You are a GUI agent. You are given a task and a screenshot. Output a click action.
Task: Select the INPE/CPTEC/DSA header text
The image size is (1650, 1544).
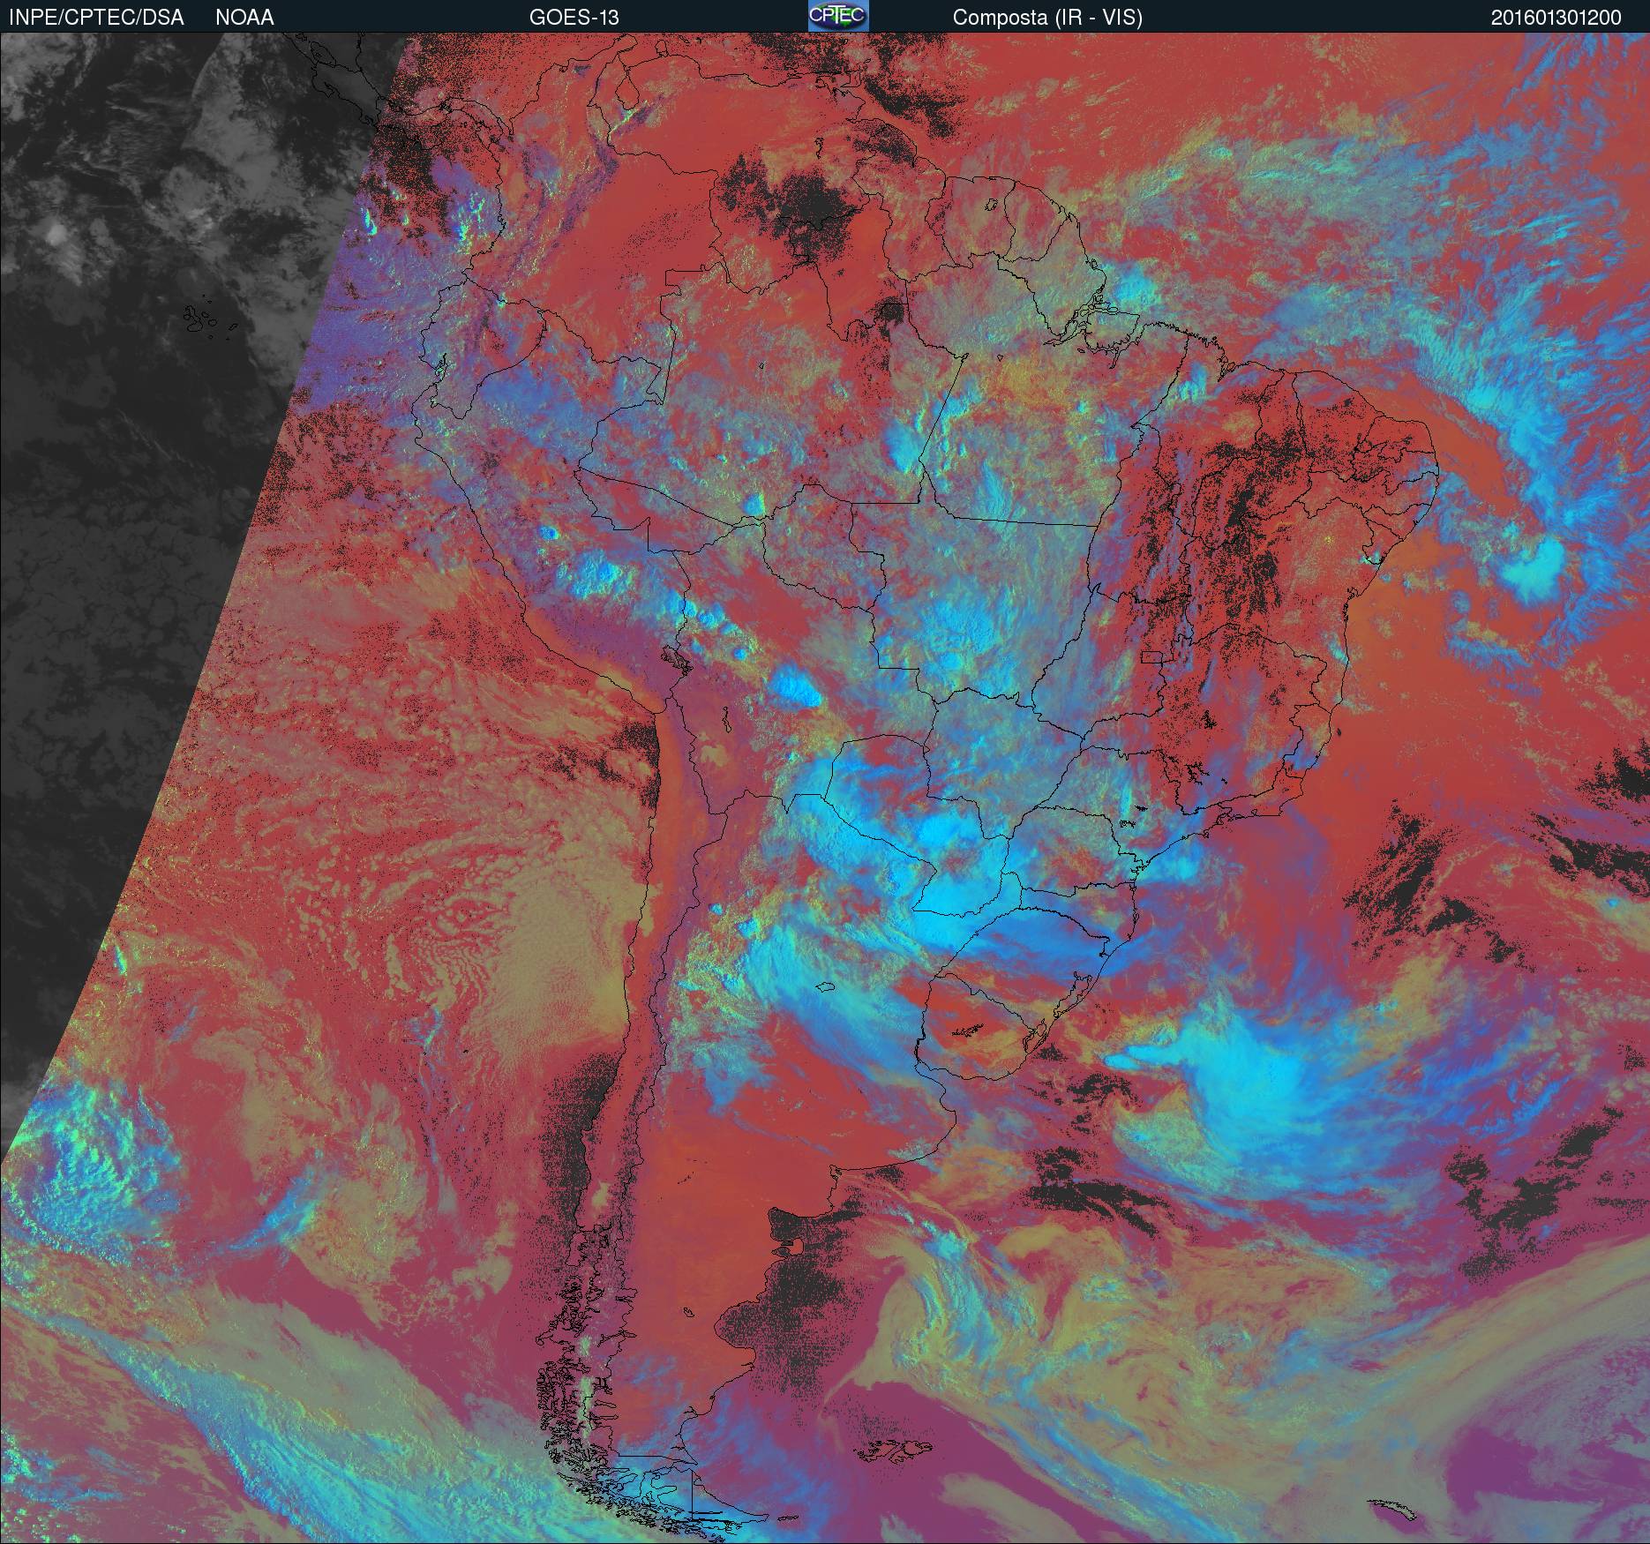(96, 18)
